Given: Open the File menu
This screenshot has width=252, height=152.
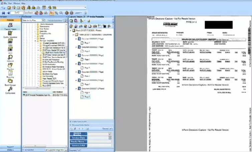Looking at the screenshot, I should point(5,3).
